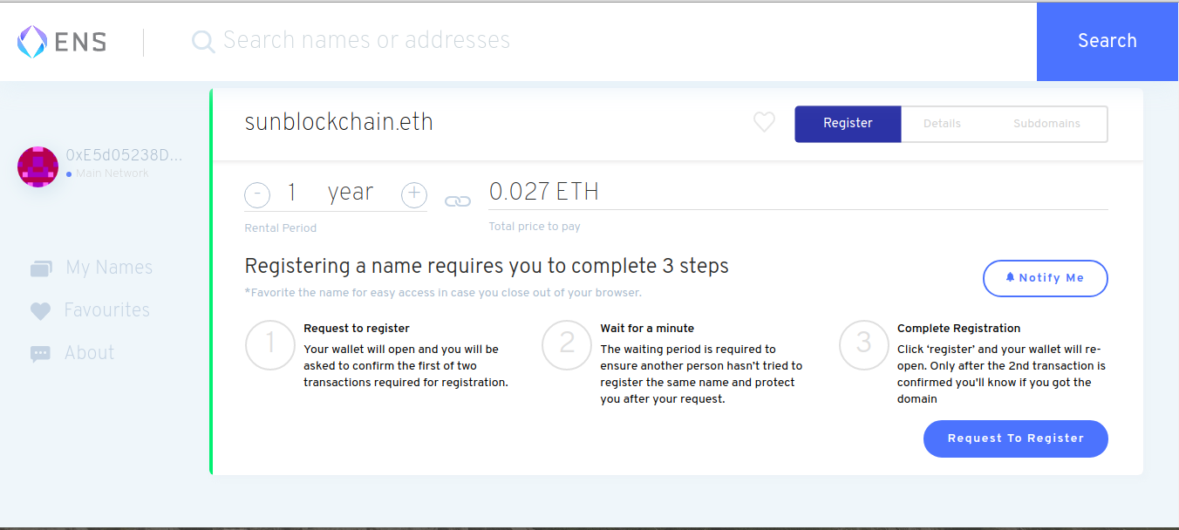Viewport: 1179px width, 530px height.
Task: Click the ENS logo icon
Action: 32,41
